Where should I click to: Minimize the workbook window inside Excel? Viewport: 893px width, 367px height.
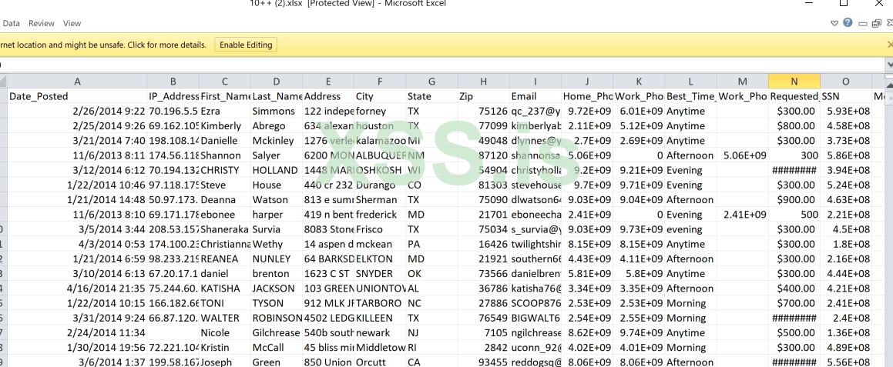(862, 24)
